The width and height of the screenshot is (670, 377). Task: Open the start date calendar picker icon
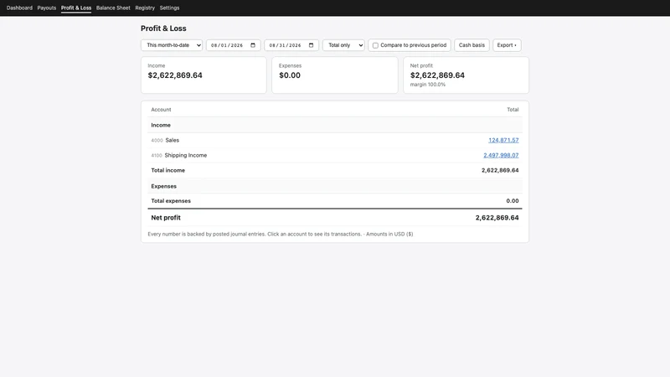pos(253,45)
